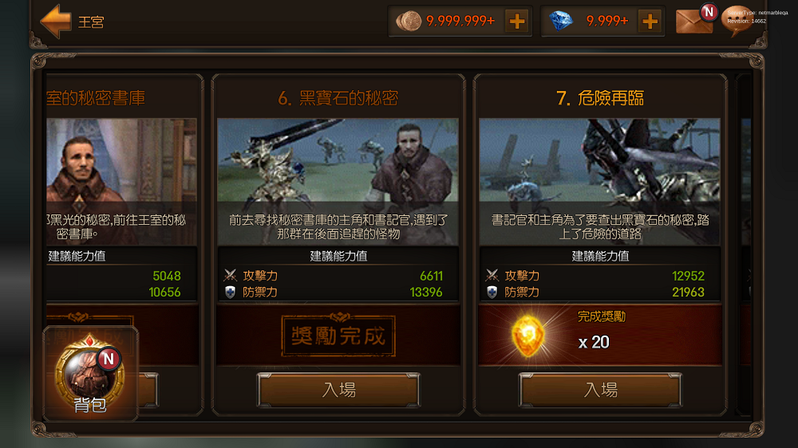This screenshot has width=798, height=448.
Task: Tap the golden reward gem x 20
Action: 528,336
